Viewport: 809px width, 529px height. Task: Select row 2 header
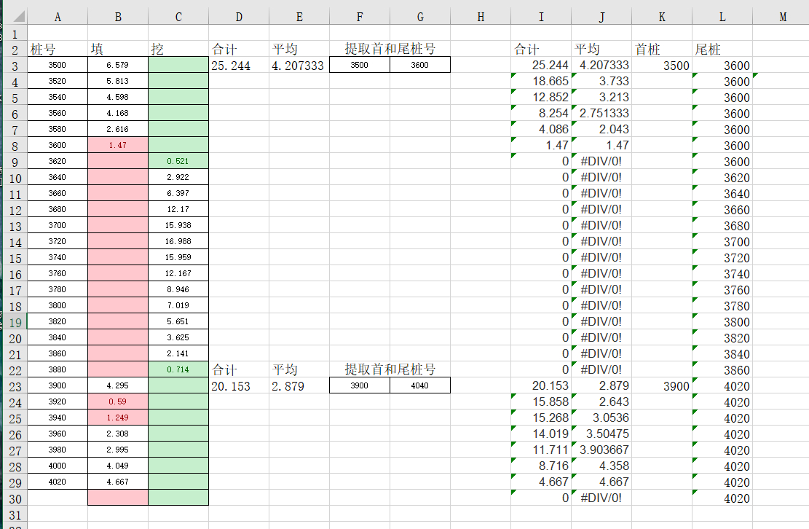(15, 50)
